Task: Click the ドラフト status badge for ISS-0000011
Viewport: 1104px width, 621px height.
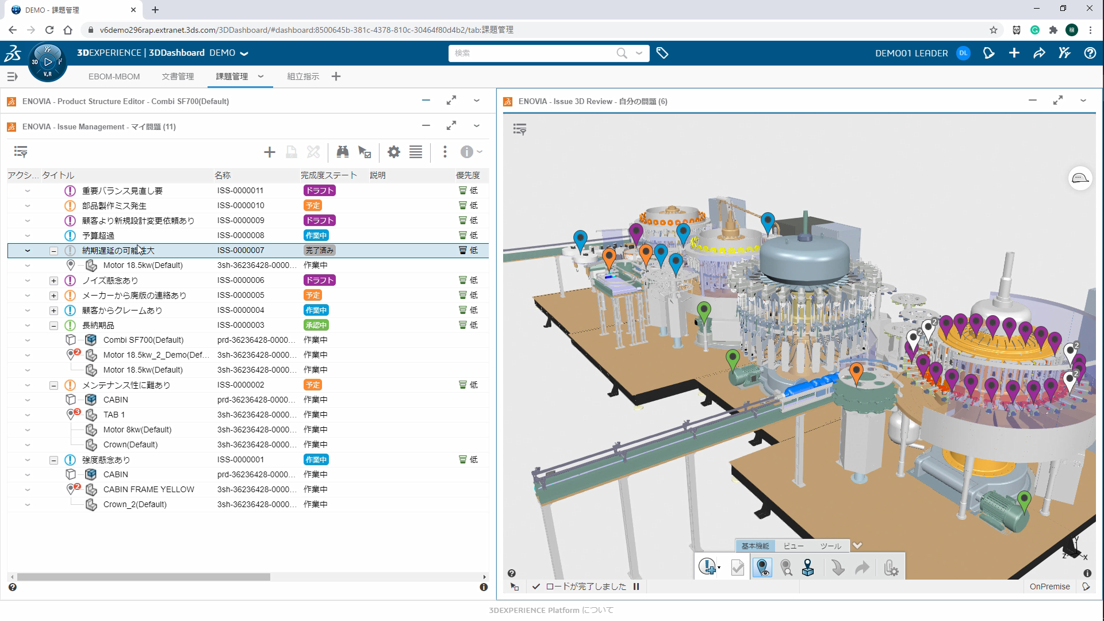Action: pyautogui.click(x=320, y=191)
